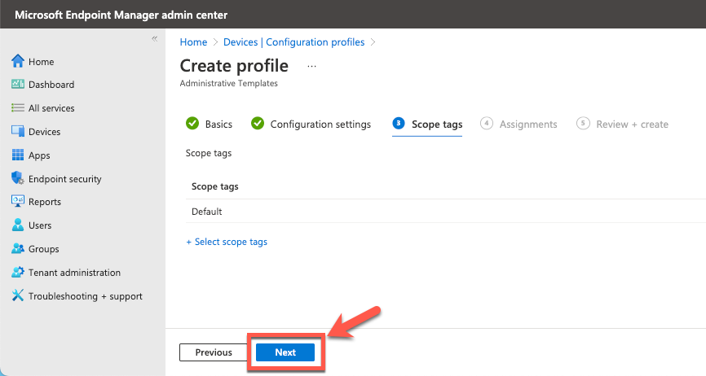The image size is (706, 376).
Task: Open All services in the sidebar
Action: click(51, 108)
